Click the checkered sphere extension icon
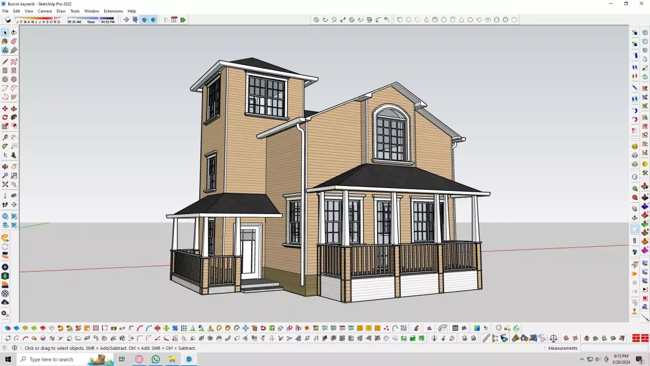650x366 pixels. [x=5, y=293]
